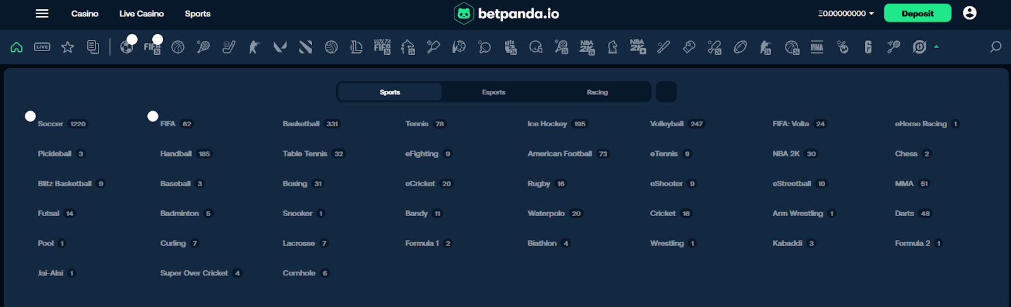1011x307 pixels.
Task: Select the Dota 2 logo icon
Action: [x=306, y=47]
